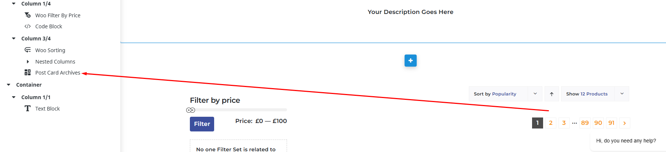Image resolution: width=666 pixels, height=152 pixels.
Task: Collapse the Column 1/4 tree node
Action: click(14, 4)
